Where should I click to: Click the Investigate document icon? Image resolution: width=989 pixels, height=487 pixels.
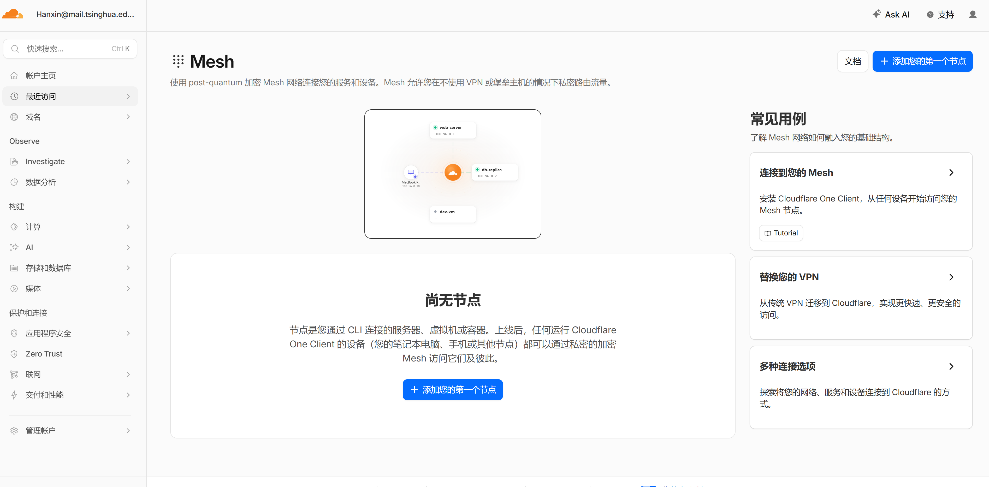click(14, 162)
